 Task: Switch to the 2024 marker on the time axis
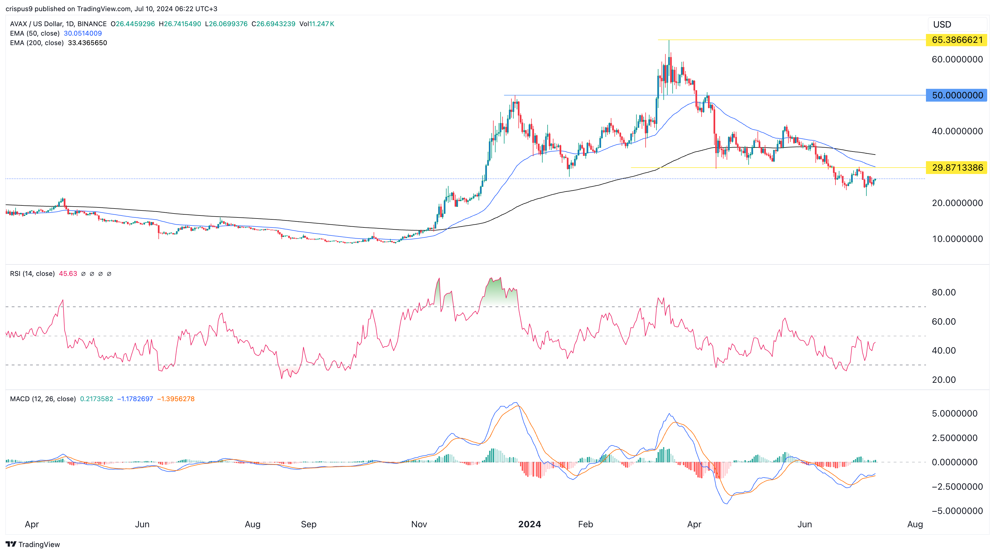529,524
